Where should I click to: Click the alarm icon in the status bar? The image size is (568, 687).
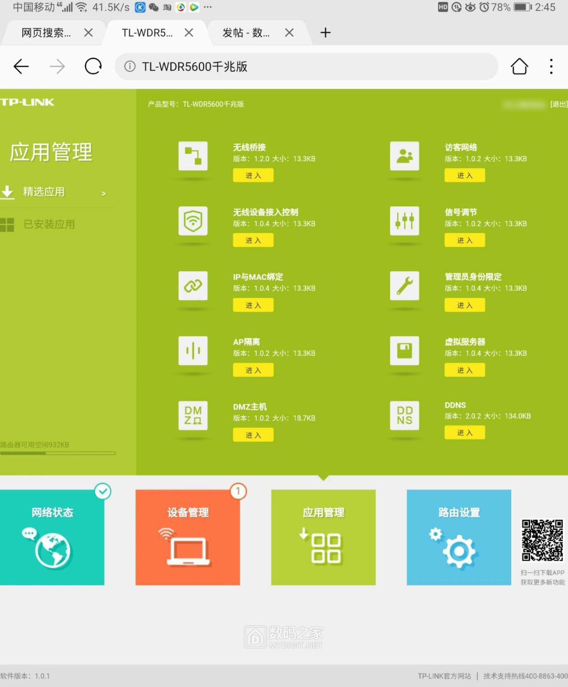(x=484, y=7)
